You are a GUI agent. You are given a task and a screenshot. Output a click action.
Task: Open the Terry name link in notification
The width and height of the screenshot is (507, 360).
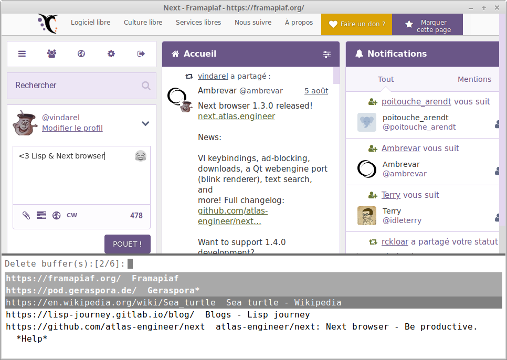point(391,195)
